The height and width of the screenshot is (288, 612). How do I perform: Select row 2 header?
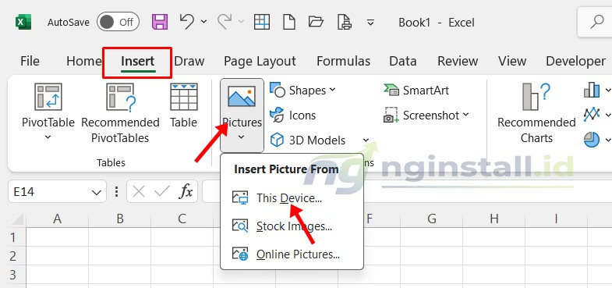click(x=13, y=255)
